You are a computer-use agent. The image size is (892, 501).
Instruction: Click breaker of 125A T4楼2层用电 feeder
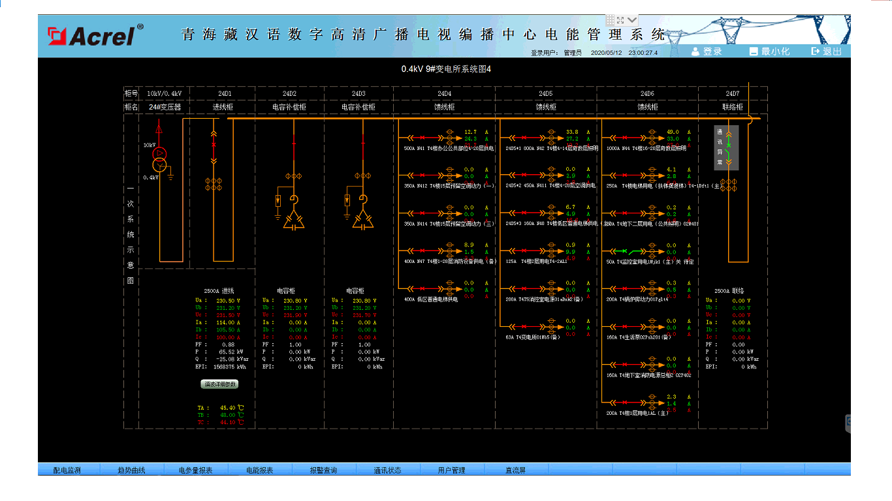(524, 251)
